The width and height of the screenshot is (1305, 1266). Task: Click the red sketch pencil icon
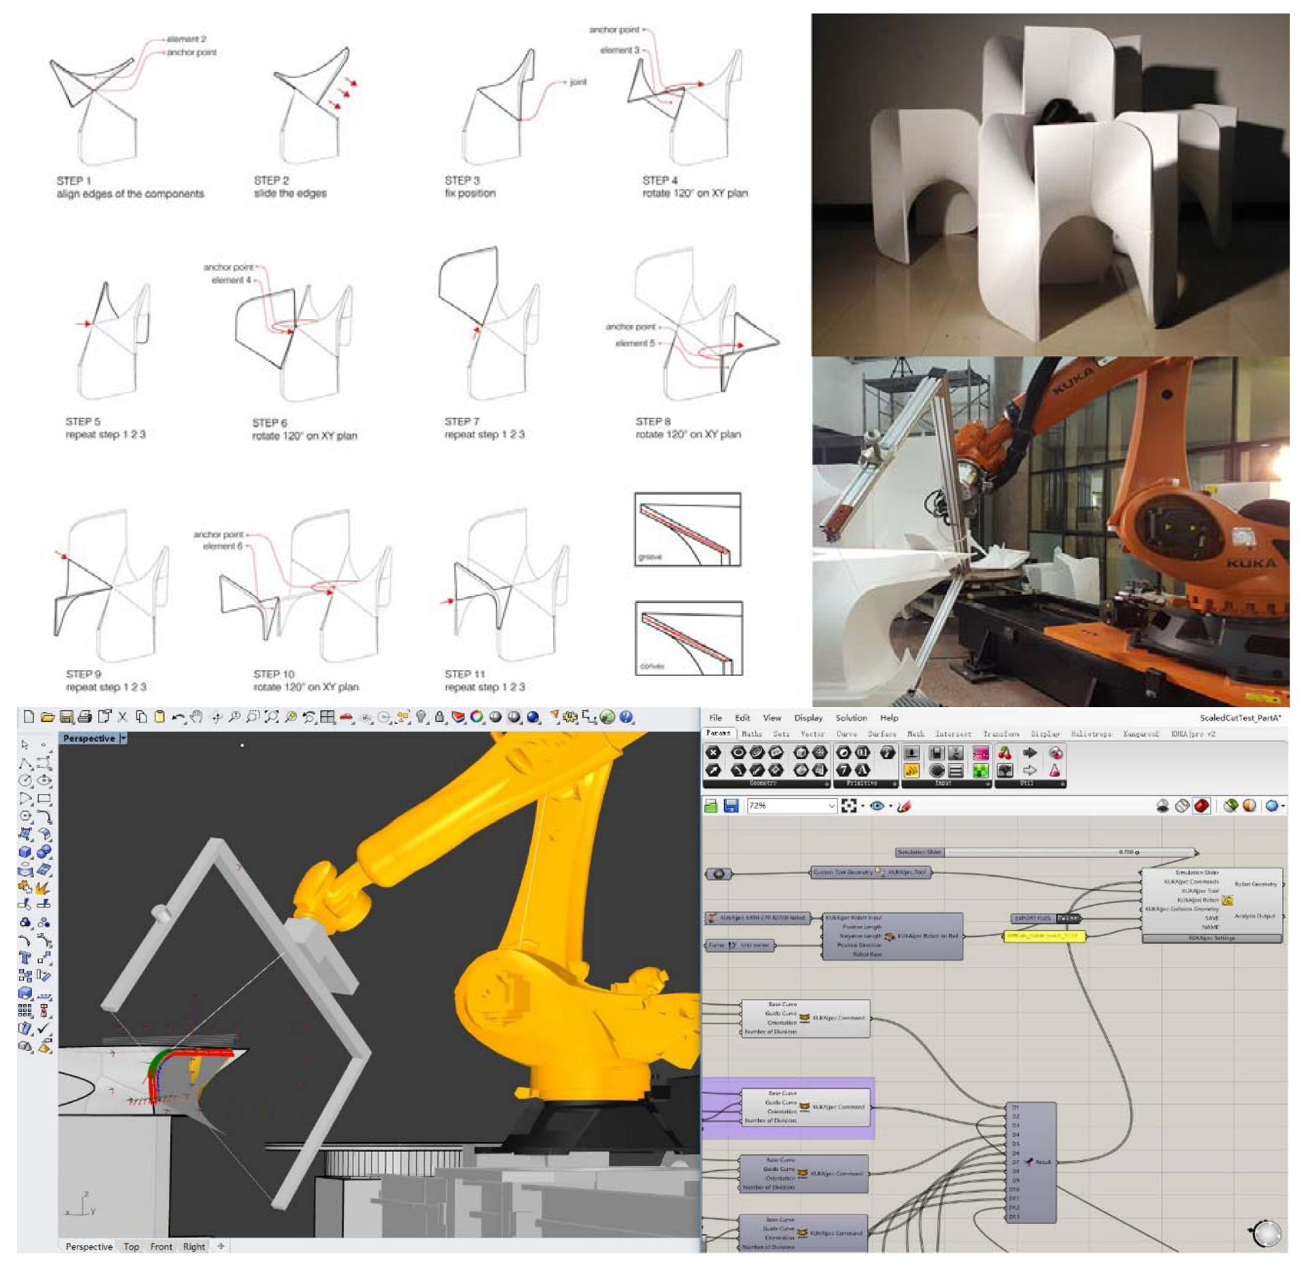click(904, 807)
